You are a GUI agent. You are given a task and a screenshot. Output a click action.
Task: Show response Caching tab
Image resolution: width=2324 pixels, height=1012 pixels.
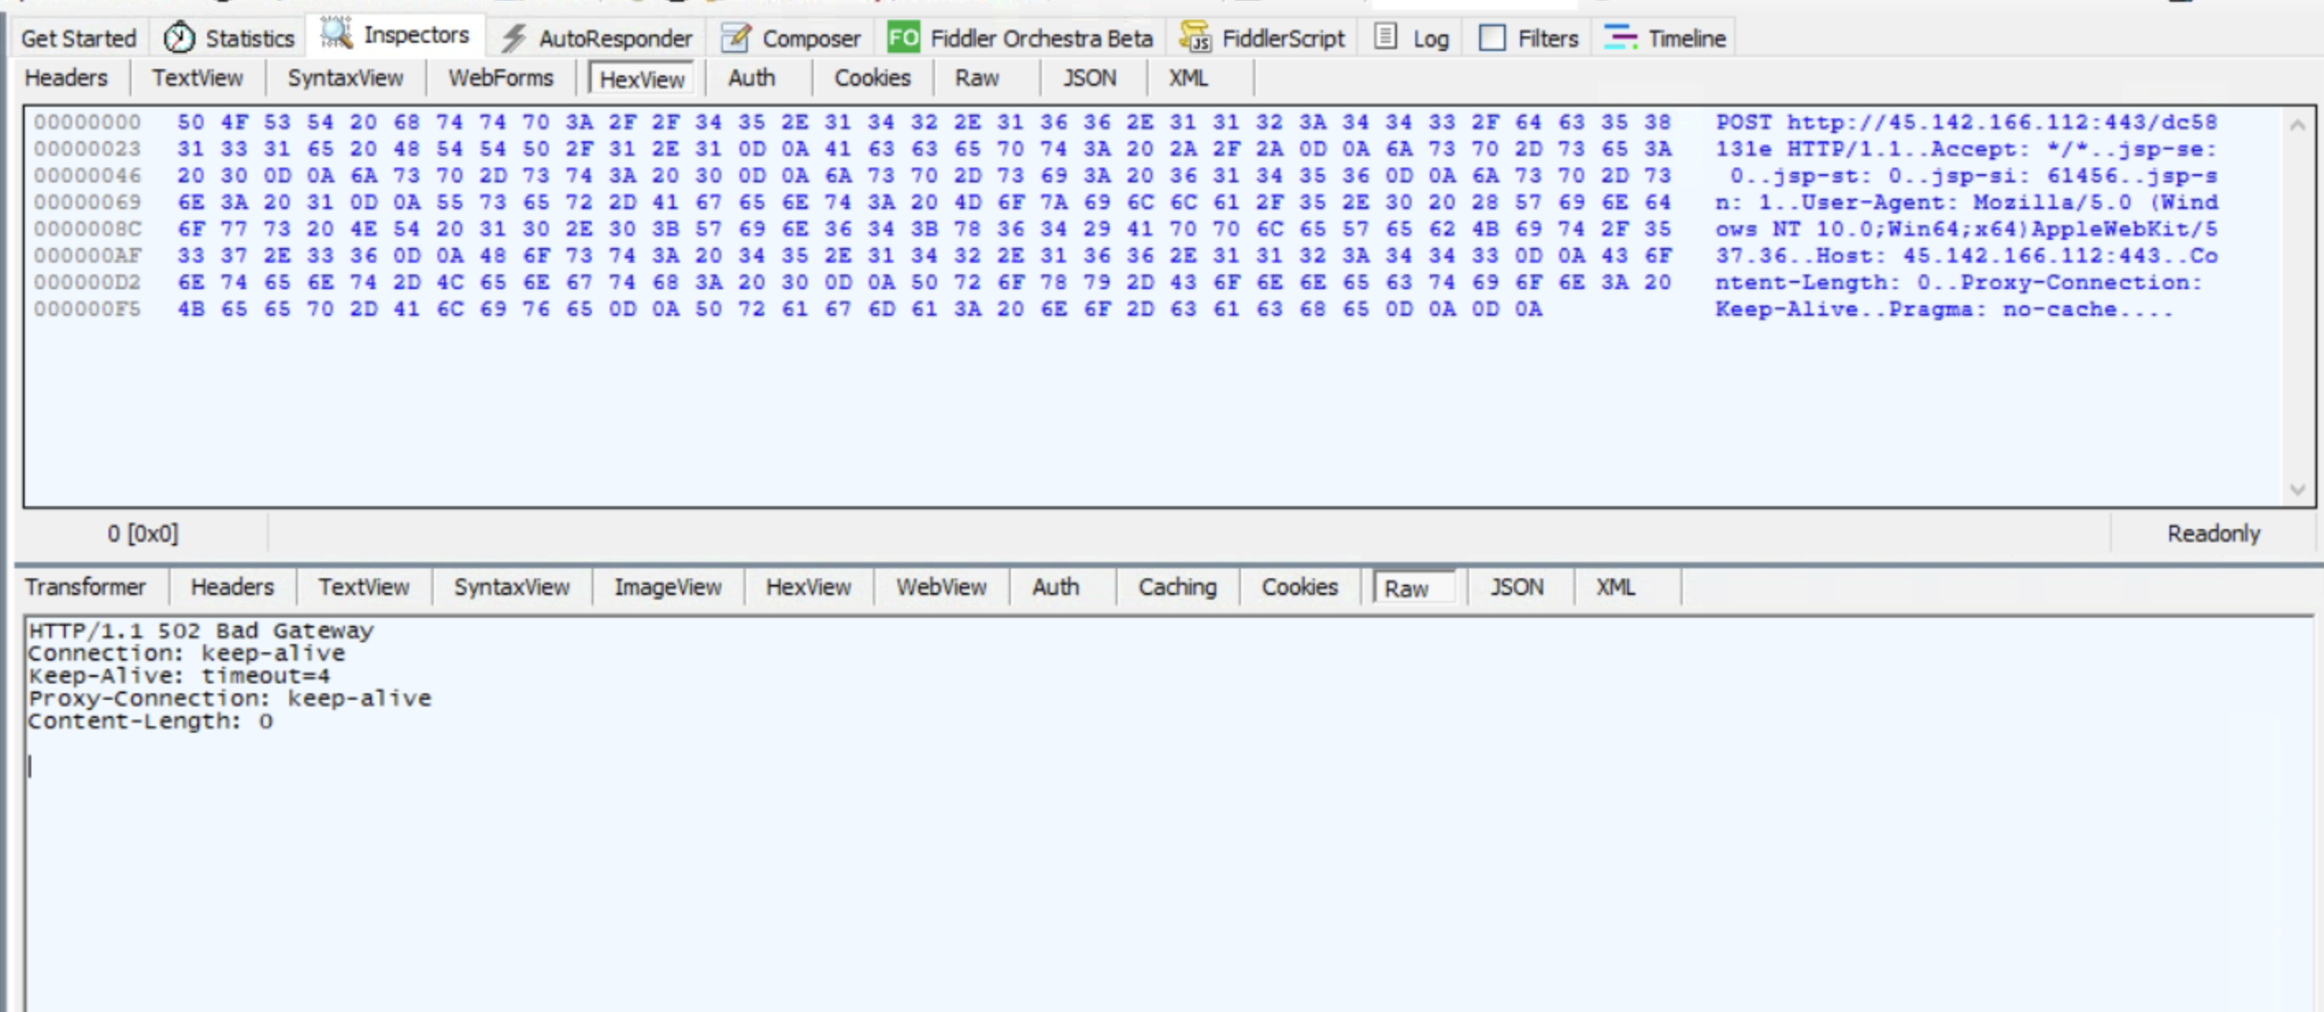[x=1177, y=587]
